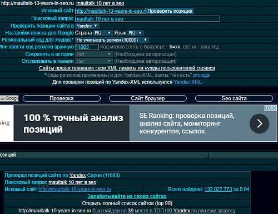
Task: Click 'Или ввести код региона вручную' label
Action: 37,47
